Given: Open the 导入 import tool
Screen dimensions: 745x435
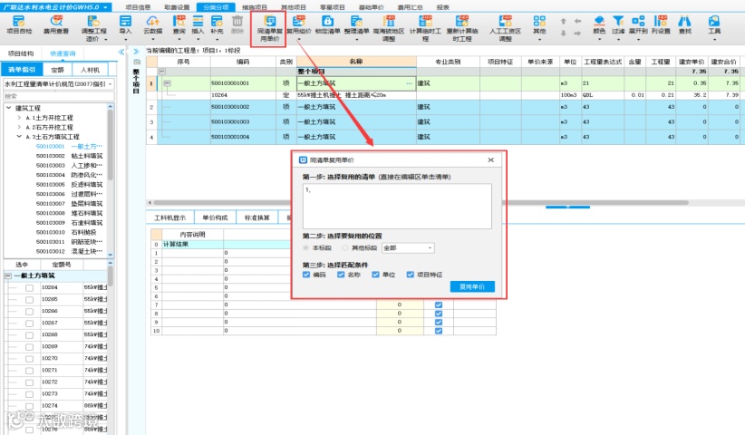Looking at the screenshot, I should [x=125, y=25].
